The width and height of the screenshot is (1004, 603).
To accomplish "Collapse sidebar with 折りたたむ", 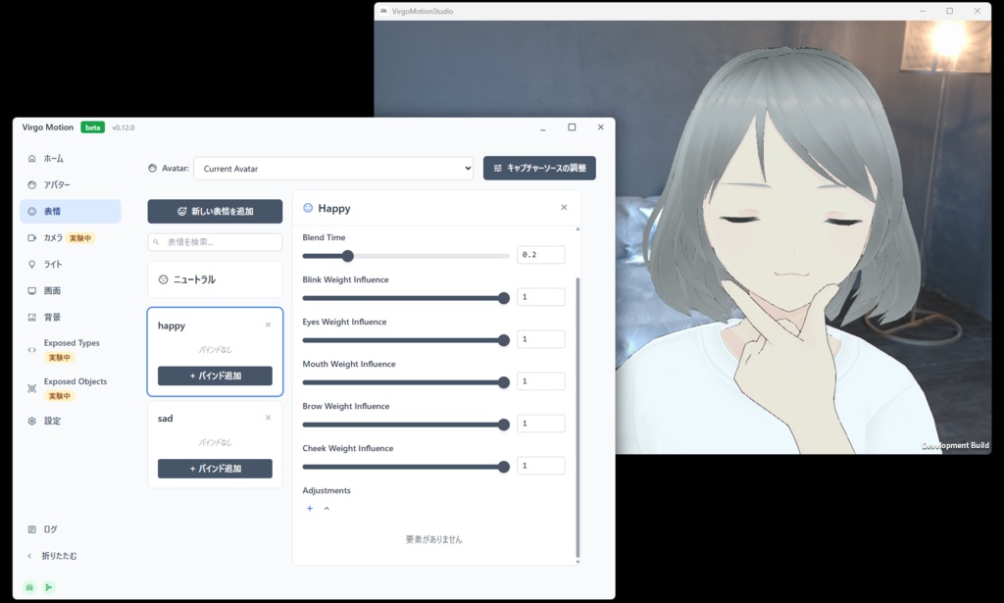I will [71, 556].
